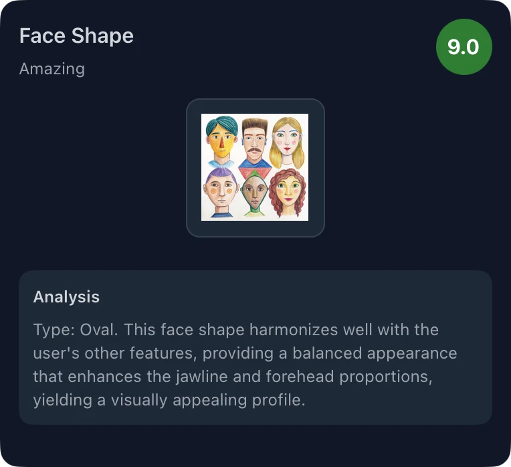Click the "Face Shape" card title

click(76, 35)
